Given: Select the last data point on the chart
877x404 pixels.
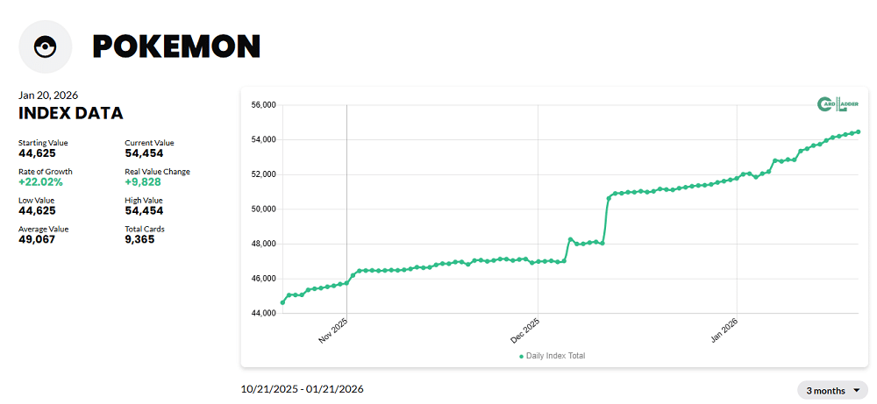Looking at the screenshot, I should [858, 132].
